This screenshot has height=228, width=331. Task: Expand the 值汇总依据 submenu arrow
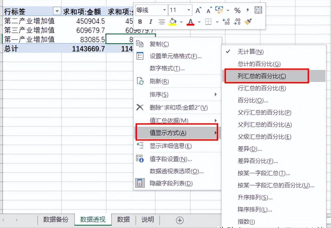click(x=215, y=120)
